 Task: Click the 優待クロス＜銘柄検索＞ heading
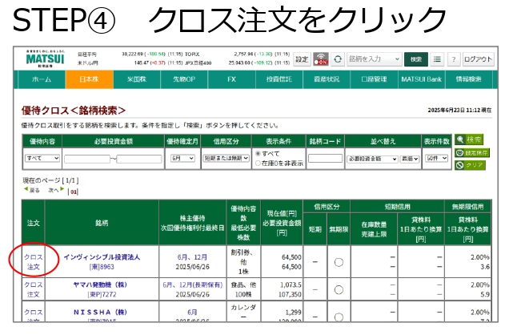(x=74, y=111)
